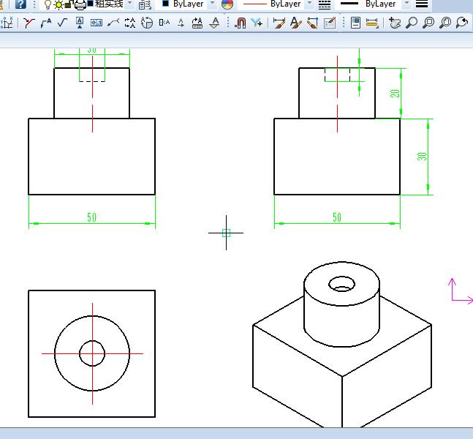Click the measure distance ruler icon

click(372, 23)
